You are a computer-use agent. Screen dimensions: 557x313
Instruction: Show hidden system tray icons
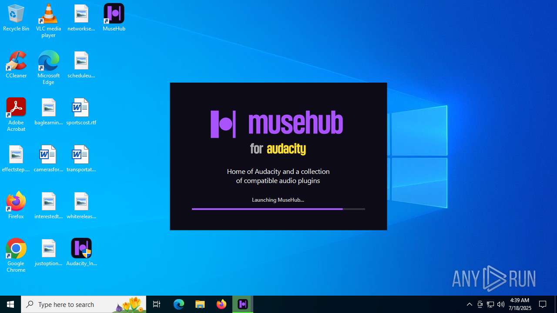[469, 304]
